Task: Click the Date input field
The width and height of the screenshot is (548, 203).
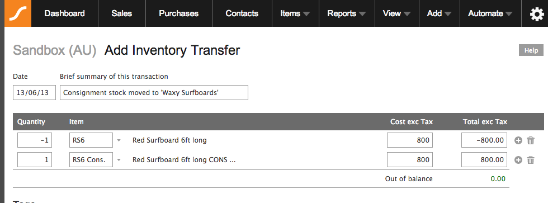Action: [x=34, y=93]
